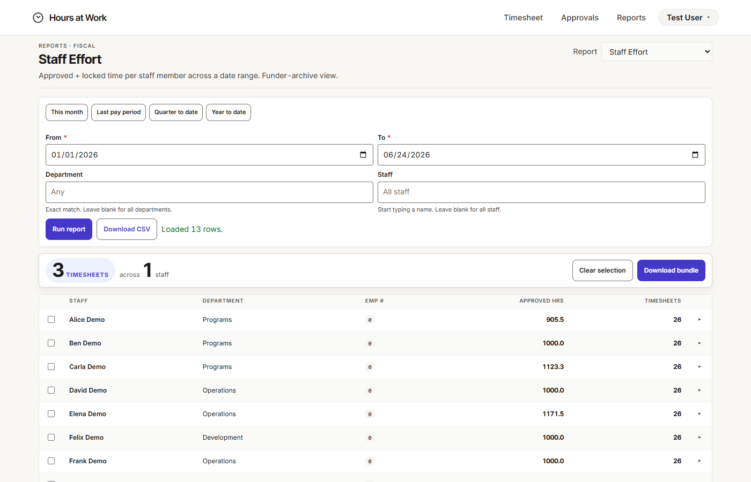Viewport: 751px width, 482px height.
Task: Open the From date calendar picker icon
Action: point(363,155)
